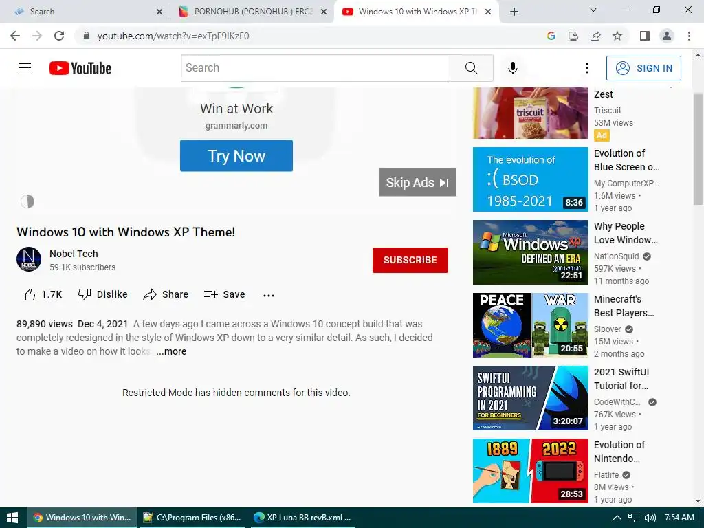Save the video to a playlist

point(225,294)
